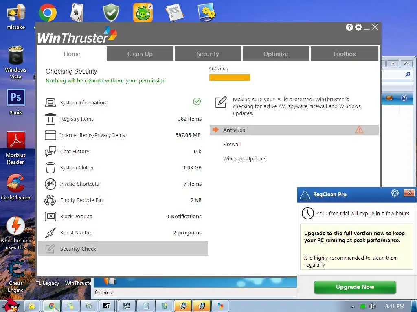The height and width of the screenshot is (312, 417).
Task: Click the search magnifier in background window
Action: (407, 75)
